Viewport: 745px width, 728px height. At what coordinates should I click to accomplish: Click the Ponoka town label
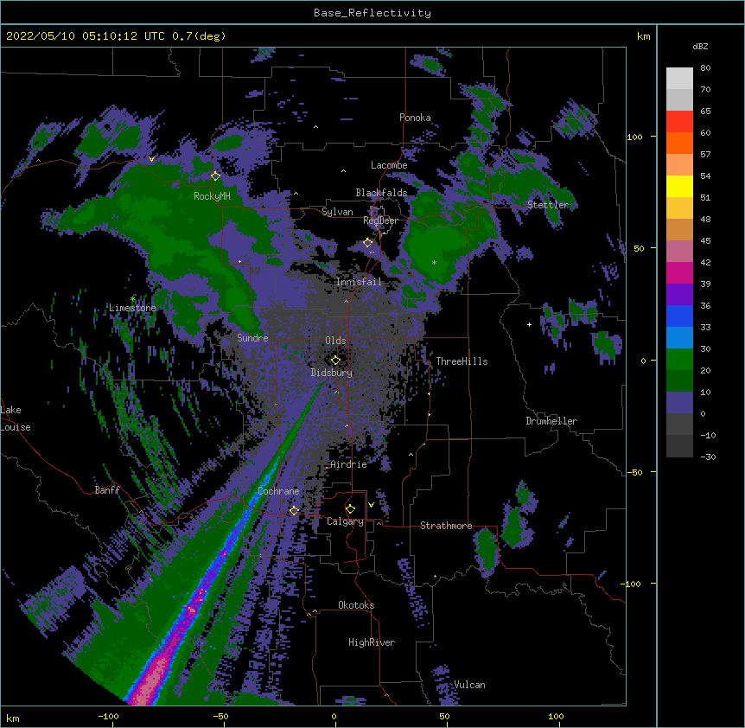click(415, 118)
